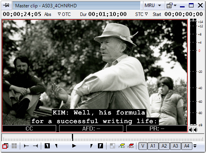This screenshot has width=206, height=153.
Task: Click the Go to In point icon
Action: click(x=56, y=146)
